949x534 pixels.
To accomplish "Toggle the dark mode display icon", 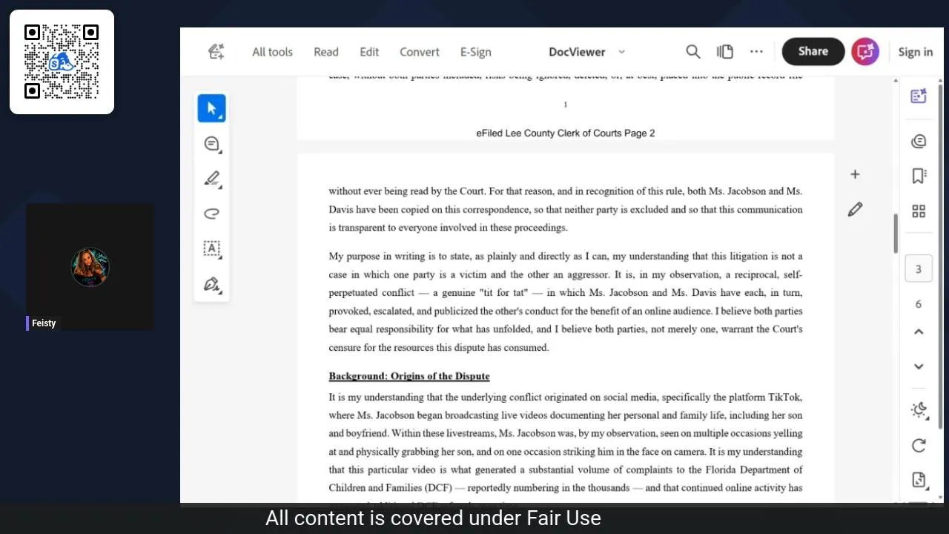I will (919, 410).
